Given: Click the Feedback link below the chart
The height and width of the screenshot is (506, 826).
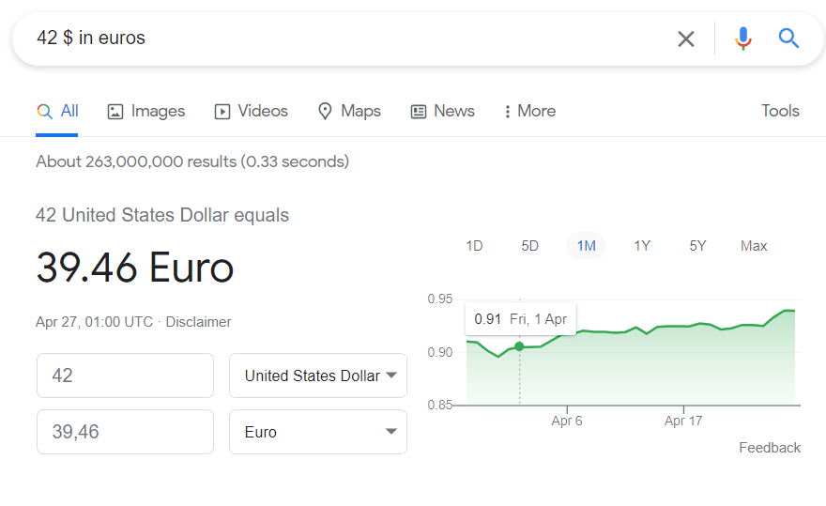Looking at the screenshot, I should point(769,448).
